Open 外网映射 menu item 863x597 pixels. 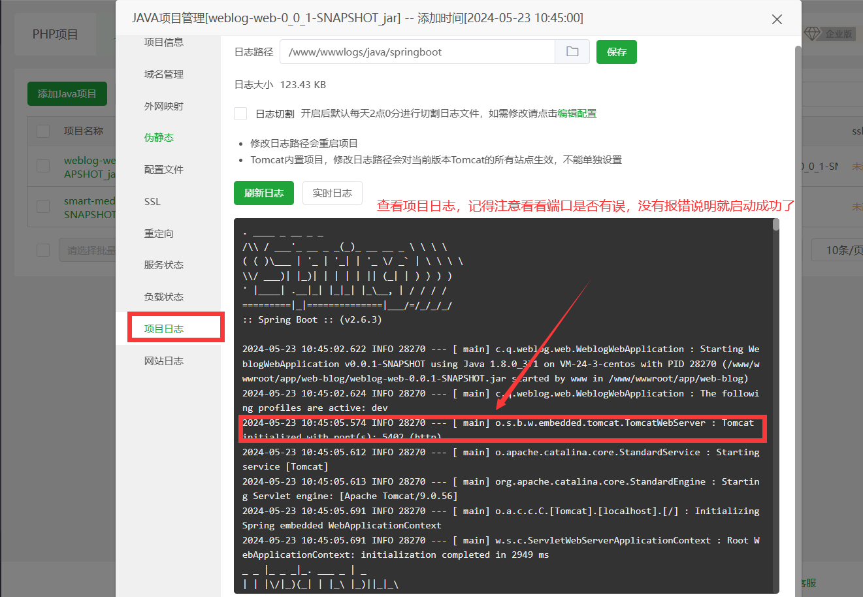(x=164, y=106)
